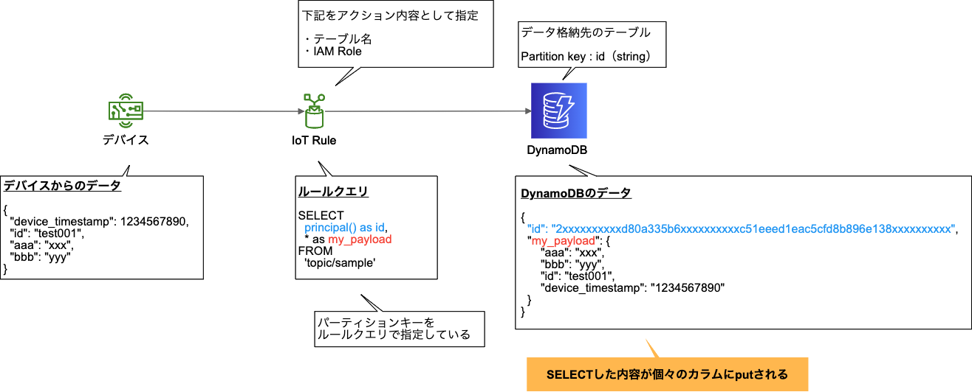Click the デバイス label under the device icon

point(126,140)
